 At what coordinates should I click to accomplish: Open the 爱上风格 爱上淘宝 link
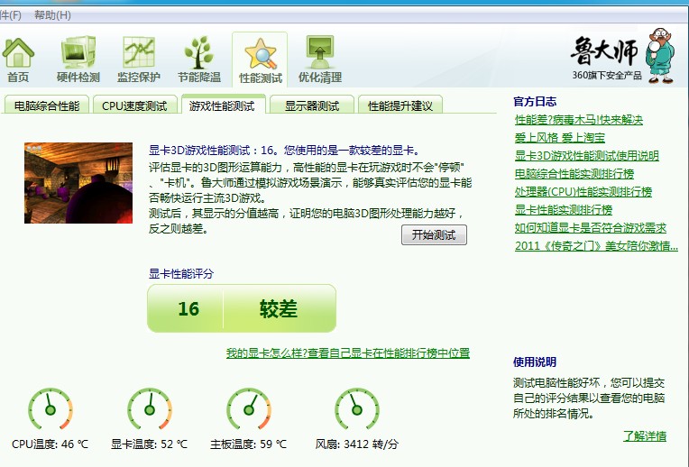(560, 138)
